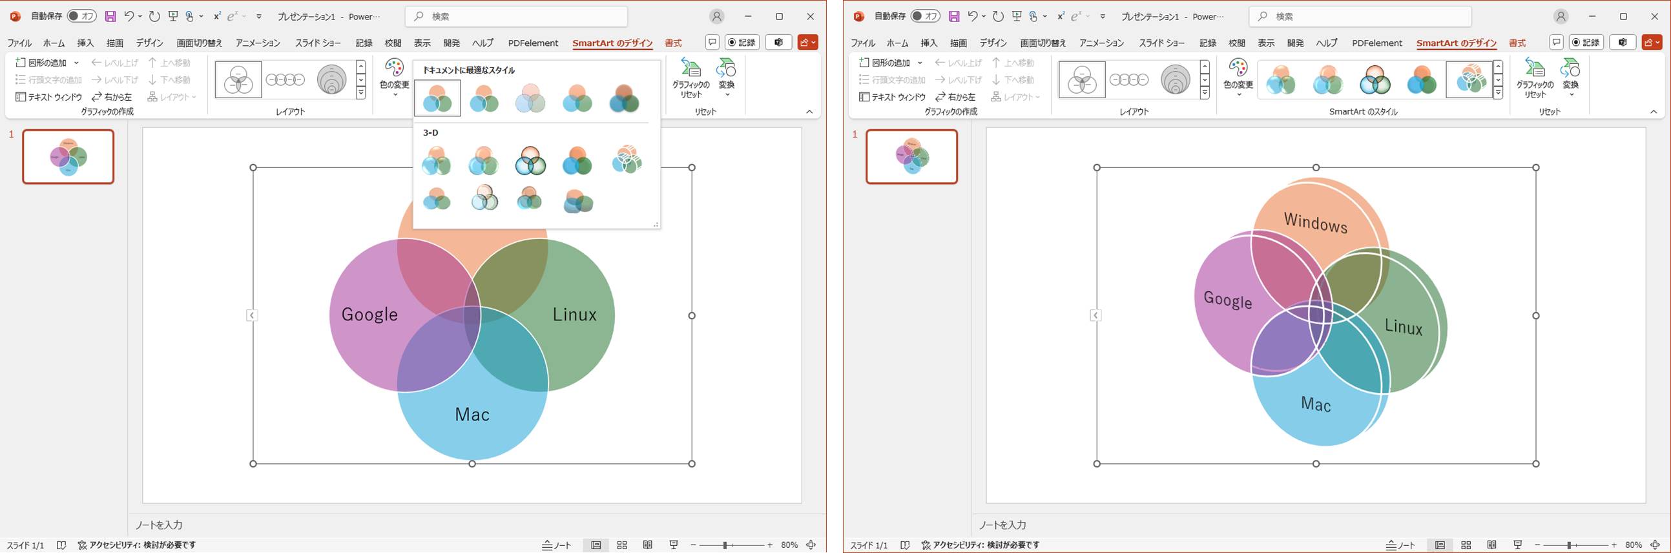Open reading view in right status bar
The height and width of the screenshot is (553, 1671).
1491,545
